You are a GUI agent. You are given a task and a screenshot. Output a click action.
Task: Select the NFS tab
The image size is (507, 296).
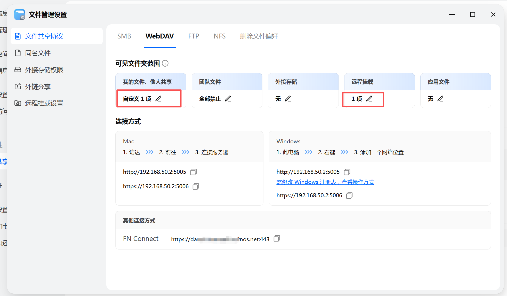pos(220,36)
